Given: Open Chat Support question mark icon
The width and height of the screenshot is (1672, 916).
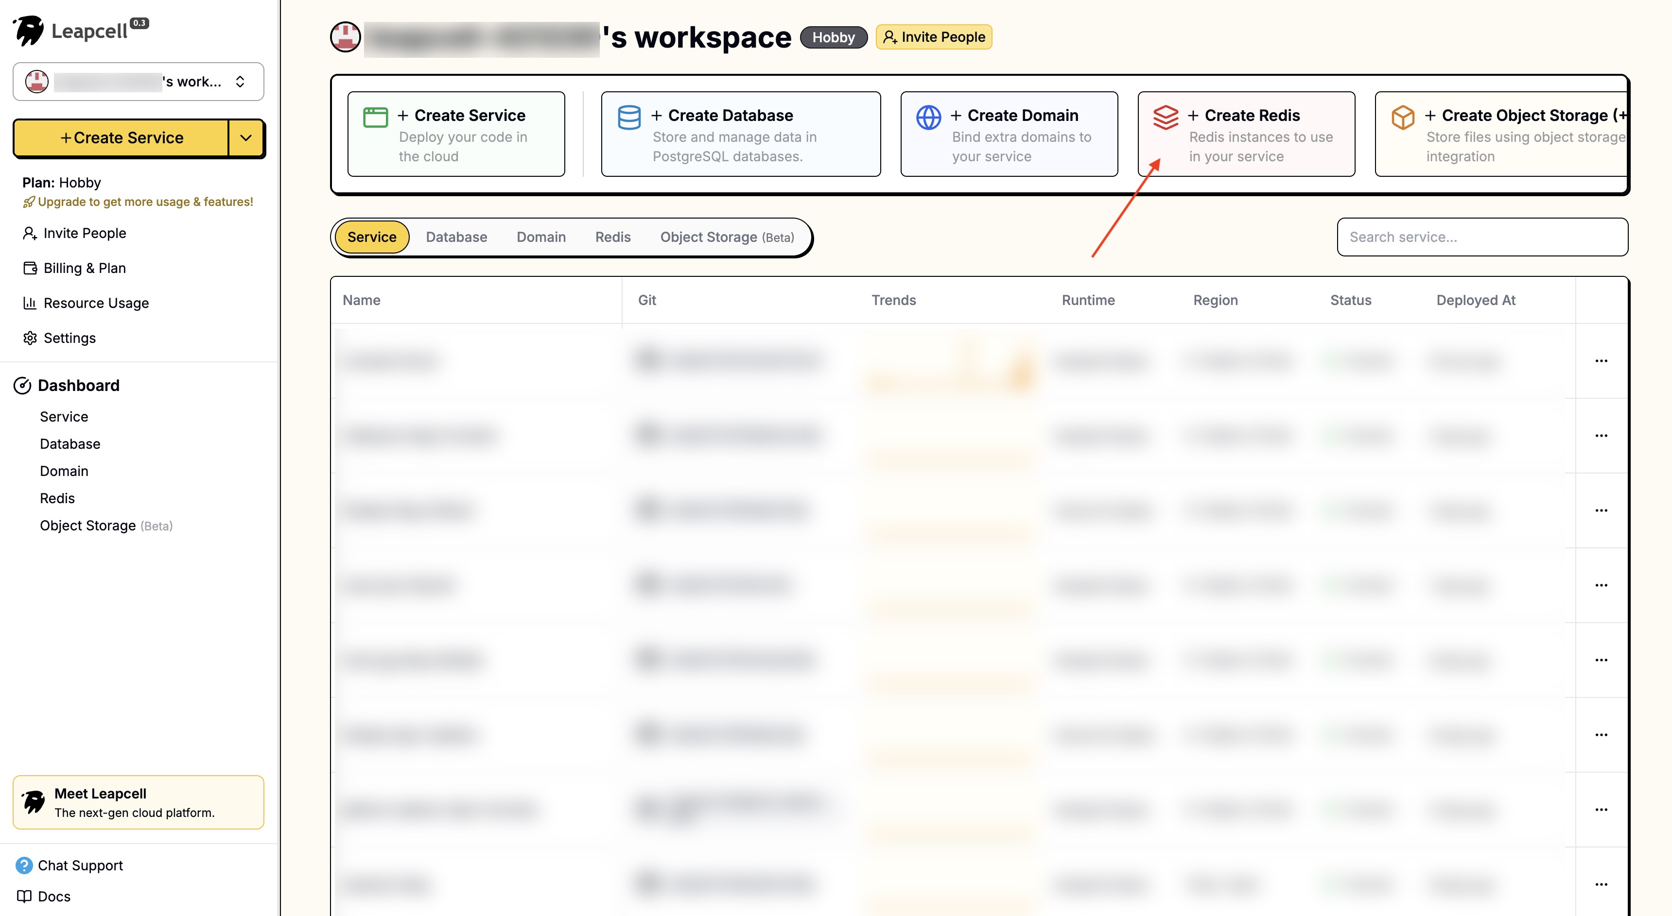Looking at the screenshot, I should coord(24,865).
